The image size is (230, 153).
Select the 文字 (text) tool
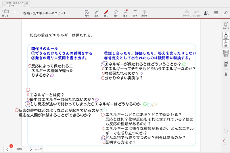click(x=135, y=13)
